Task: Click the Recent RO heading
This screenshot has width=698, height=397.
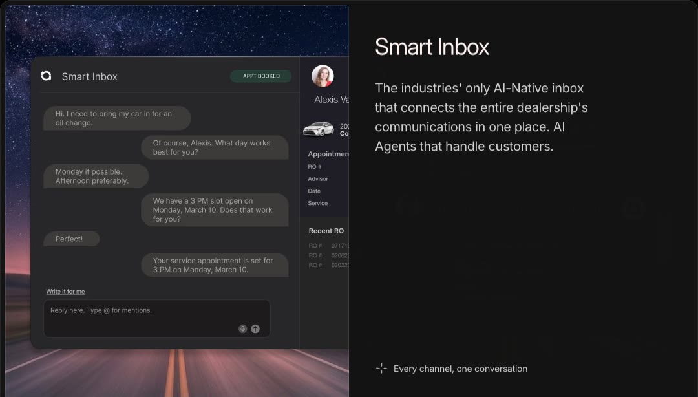Action: tap(326, 231)
